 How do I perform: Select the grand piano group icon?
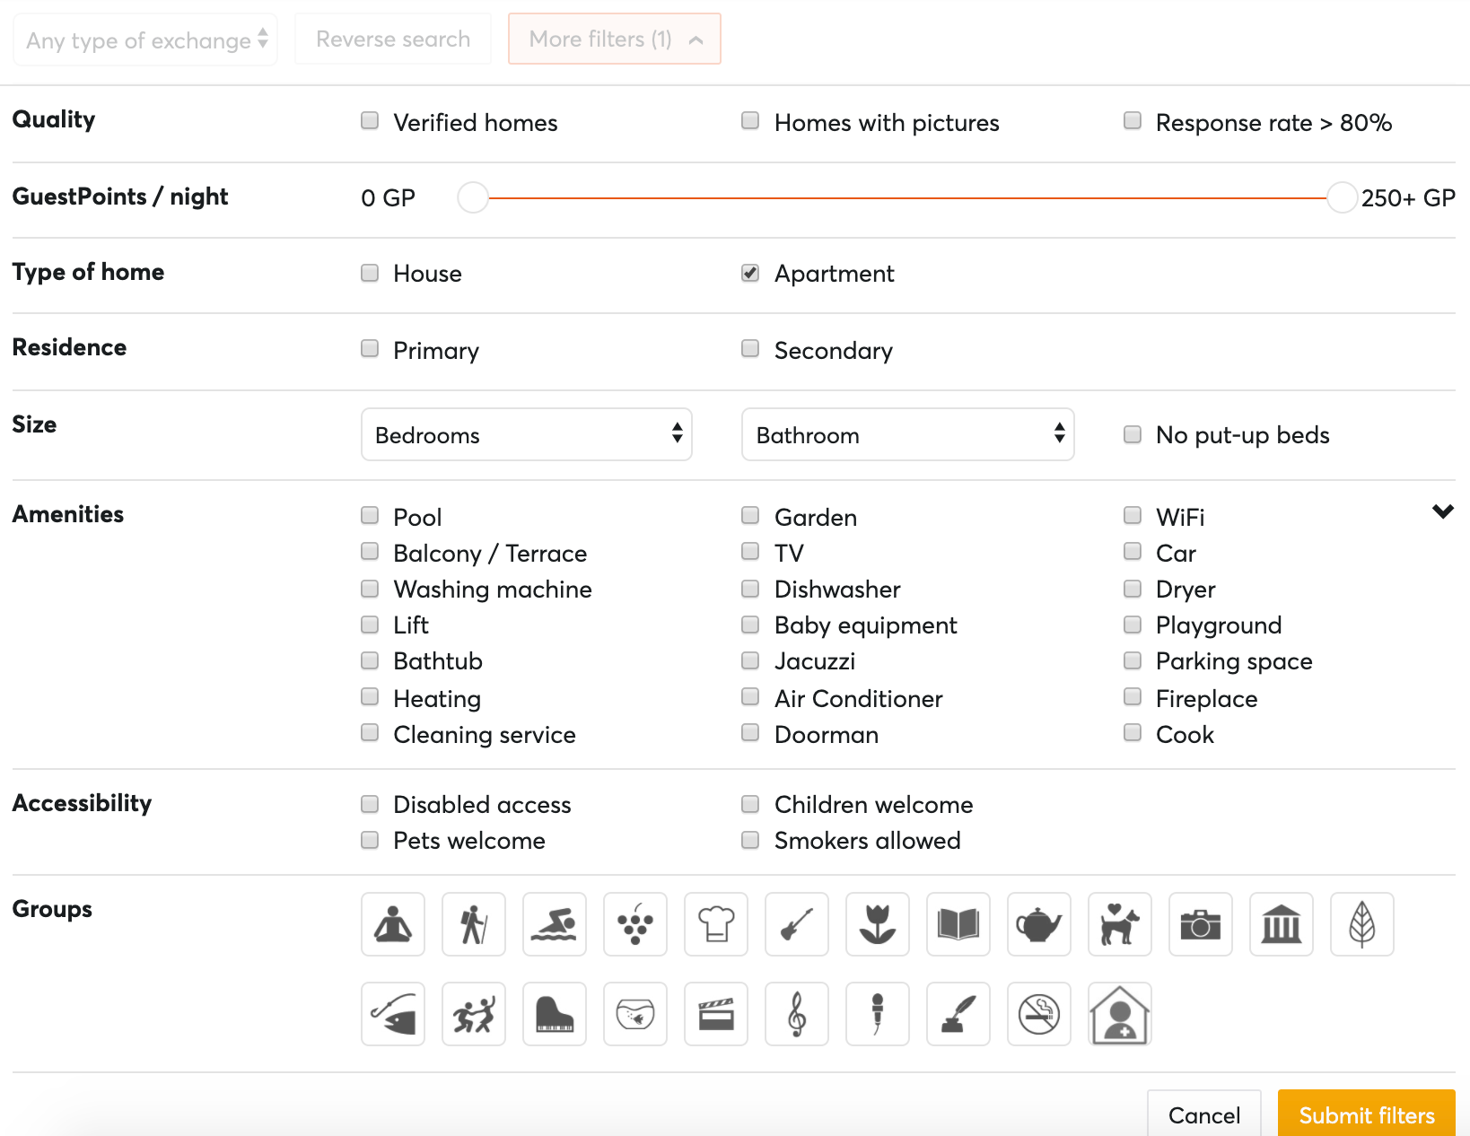(x=555, y=1014)
